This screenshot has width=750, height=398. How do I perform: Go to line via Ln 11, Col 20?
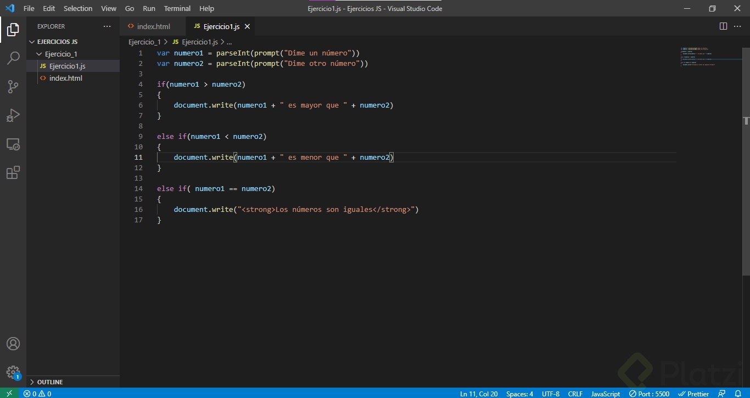(x=479, y=394)
